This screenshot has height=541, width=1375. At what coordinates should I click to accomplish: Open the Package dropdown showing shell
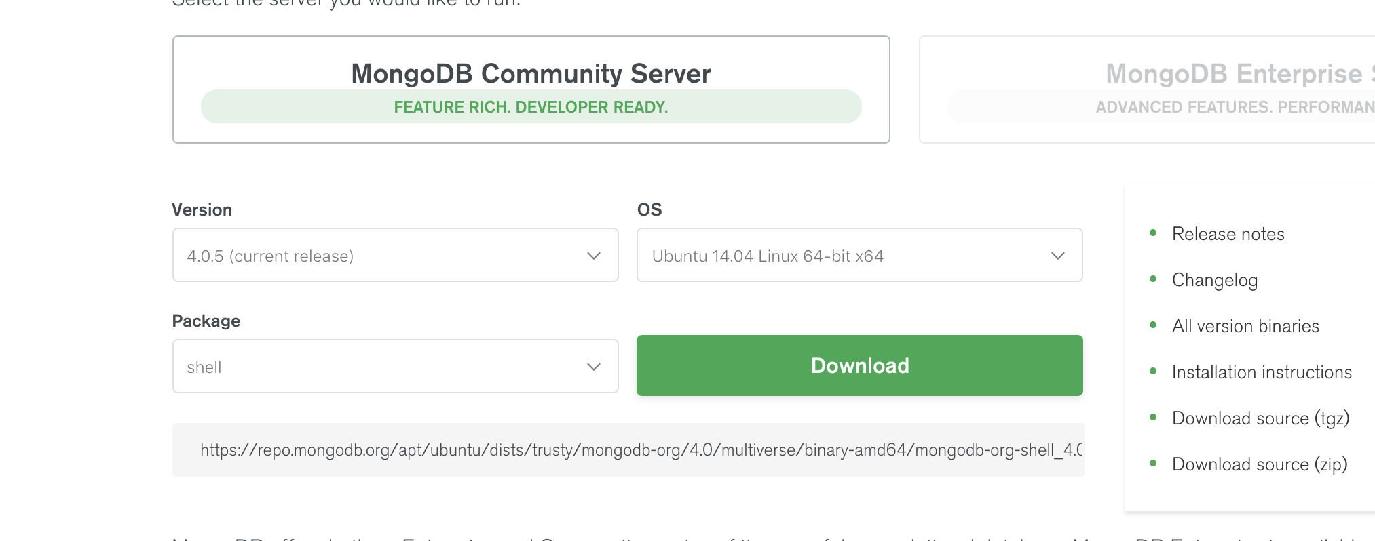tap(395, 366)
